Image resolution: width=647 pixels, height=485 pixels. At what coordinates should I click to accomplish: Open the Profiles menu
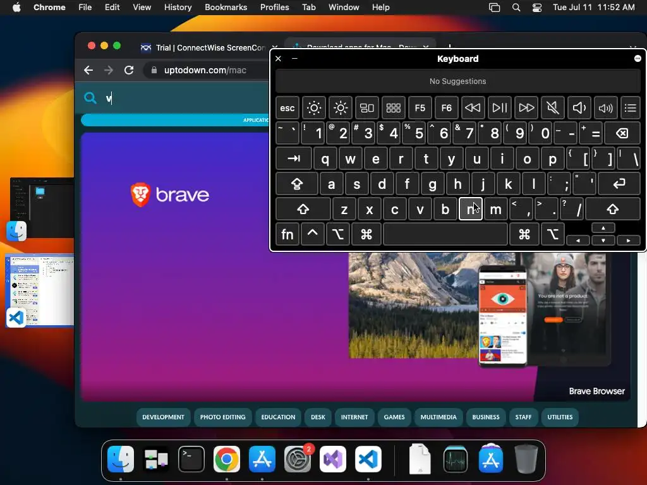point(274,8)
